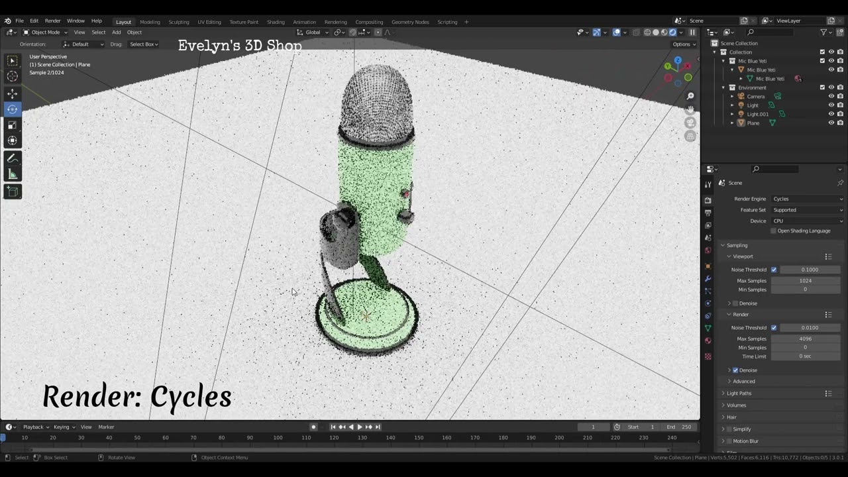The height and width of the screenshot is (477, 848).
Task: Switch perspective/orthographic with the grid gizmo
Action: (690, 136)
